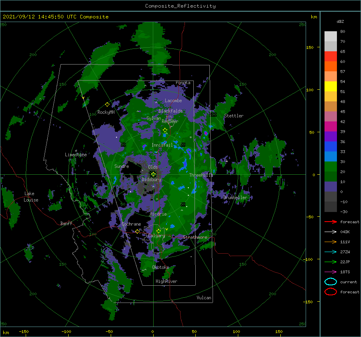The width and height of the screenshot is (361, 337).
Task: Click the Olds label
Action: 153,167
